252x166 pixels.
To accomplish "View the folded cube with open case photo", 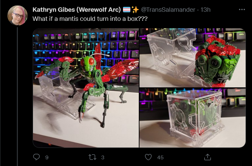I will (192, 58).
